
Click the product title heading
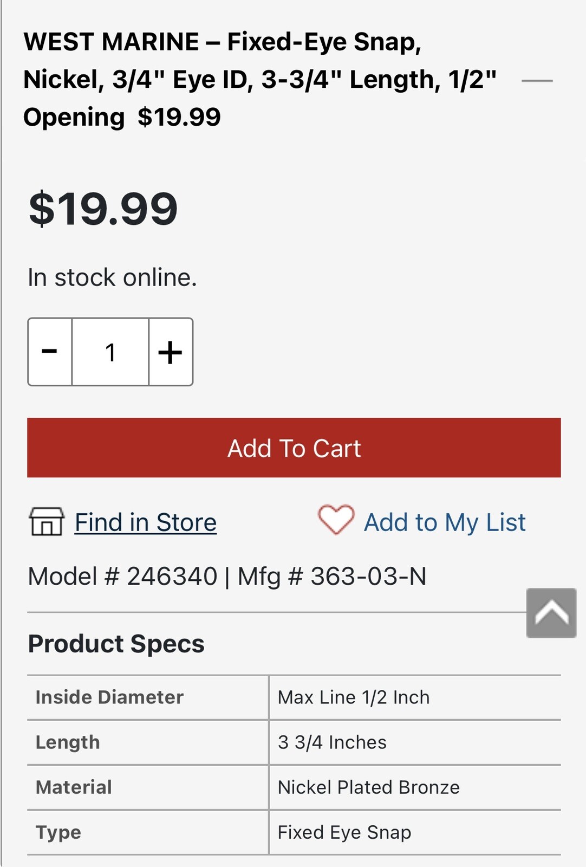click(x=260, y=80)
